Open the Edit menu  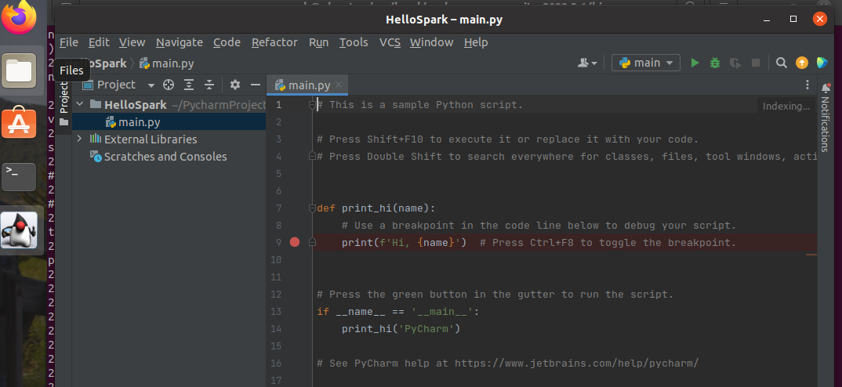click(x=99, y=42)
